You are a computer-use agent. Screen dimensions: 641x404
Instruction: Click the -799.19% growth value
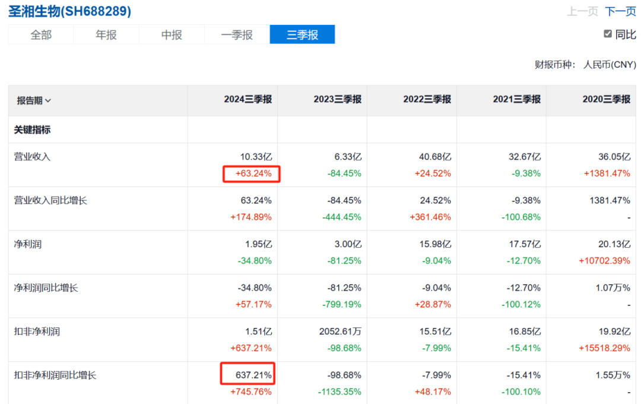342,305
